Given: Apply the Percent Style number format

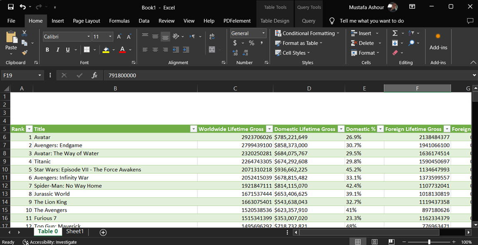Looking at the screenshot, I should coord(252,43).
